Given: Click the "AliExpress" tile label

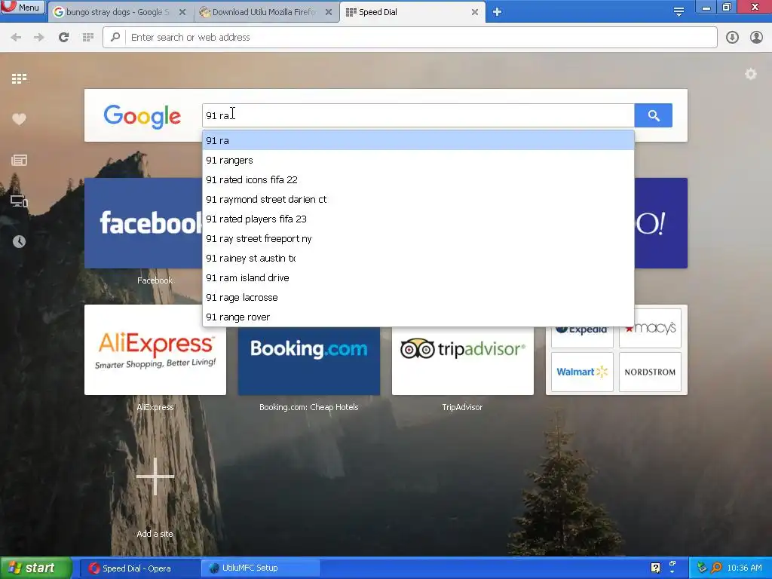Looking at the screenshot, I should tap(155, 407).
